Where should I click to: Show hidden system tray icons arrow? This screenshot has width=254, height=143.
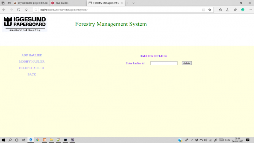192,140
